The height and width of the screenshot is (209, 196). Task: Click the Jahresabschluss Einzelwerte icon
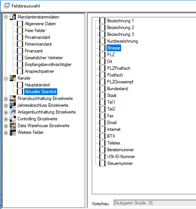pyautogui.click(x=13, y=105)
